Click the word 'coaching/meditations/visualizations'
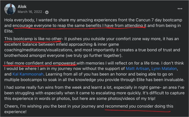This screenshot has width=189, height=117. click(x=39, y=50)
